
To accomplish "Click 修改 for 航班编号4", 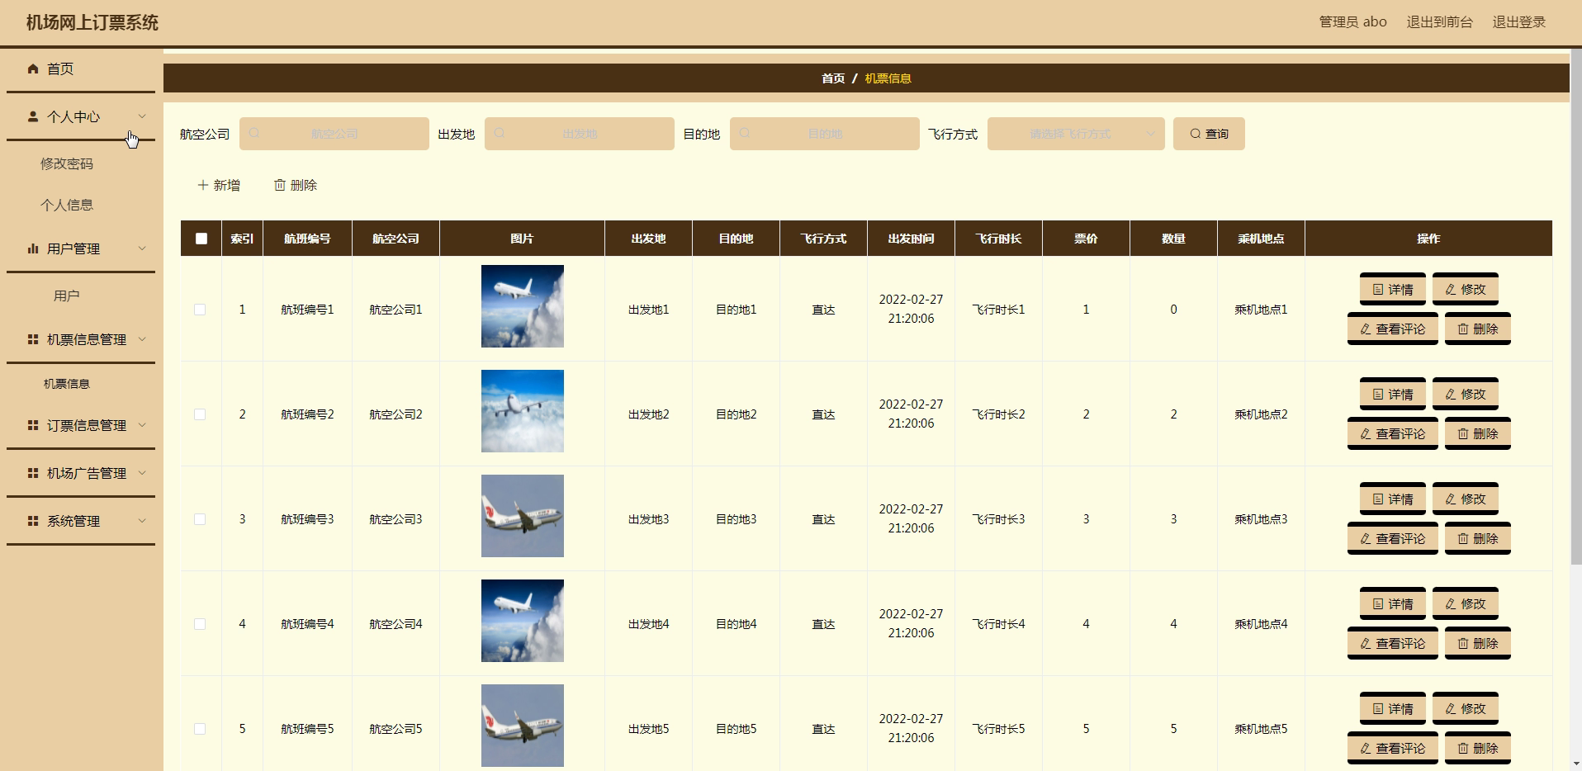I will 1466,603.
